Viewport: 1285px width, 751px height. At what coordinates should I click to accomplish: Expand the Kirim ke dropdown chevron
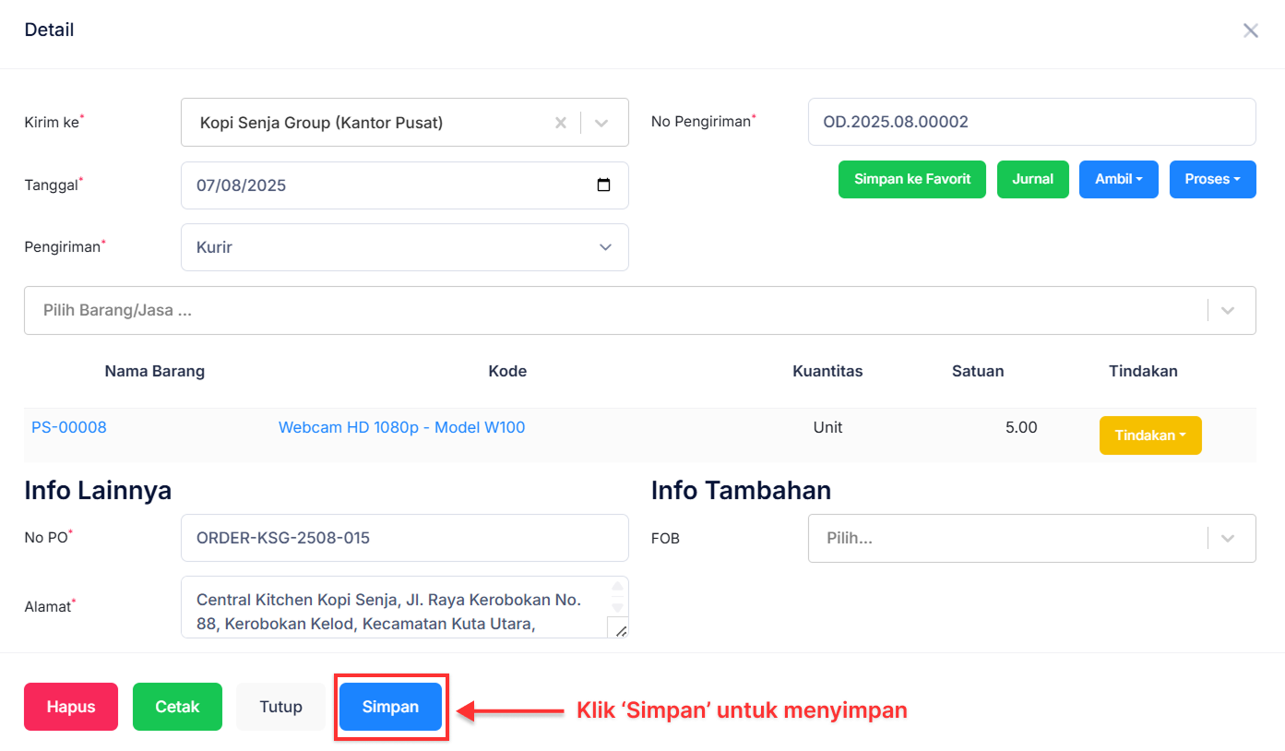[601, 122]
